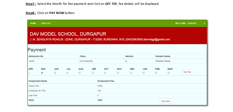
Task: Tick the AUG month checkbox
Action: pos(80,73)
